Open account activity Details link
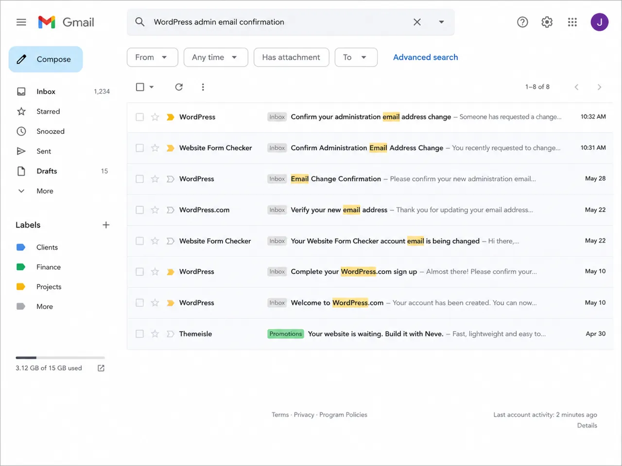Screen dimensions: 622x466 (587, 425)
